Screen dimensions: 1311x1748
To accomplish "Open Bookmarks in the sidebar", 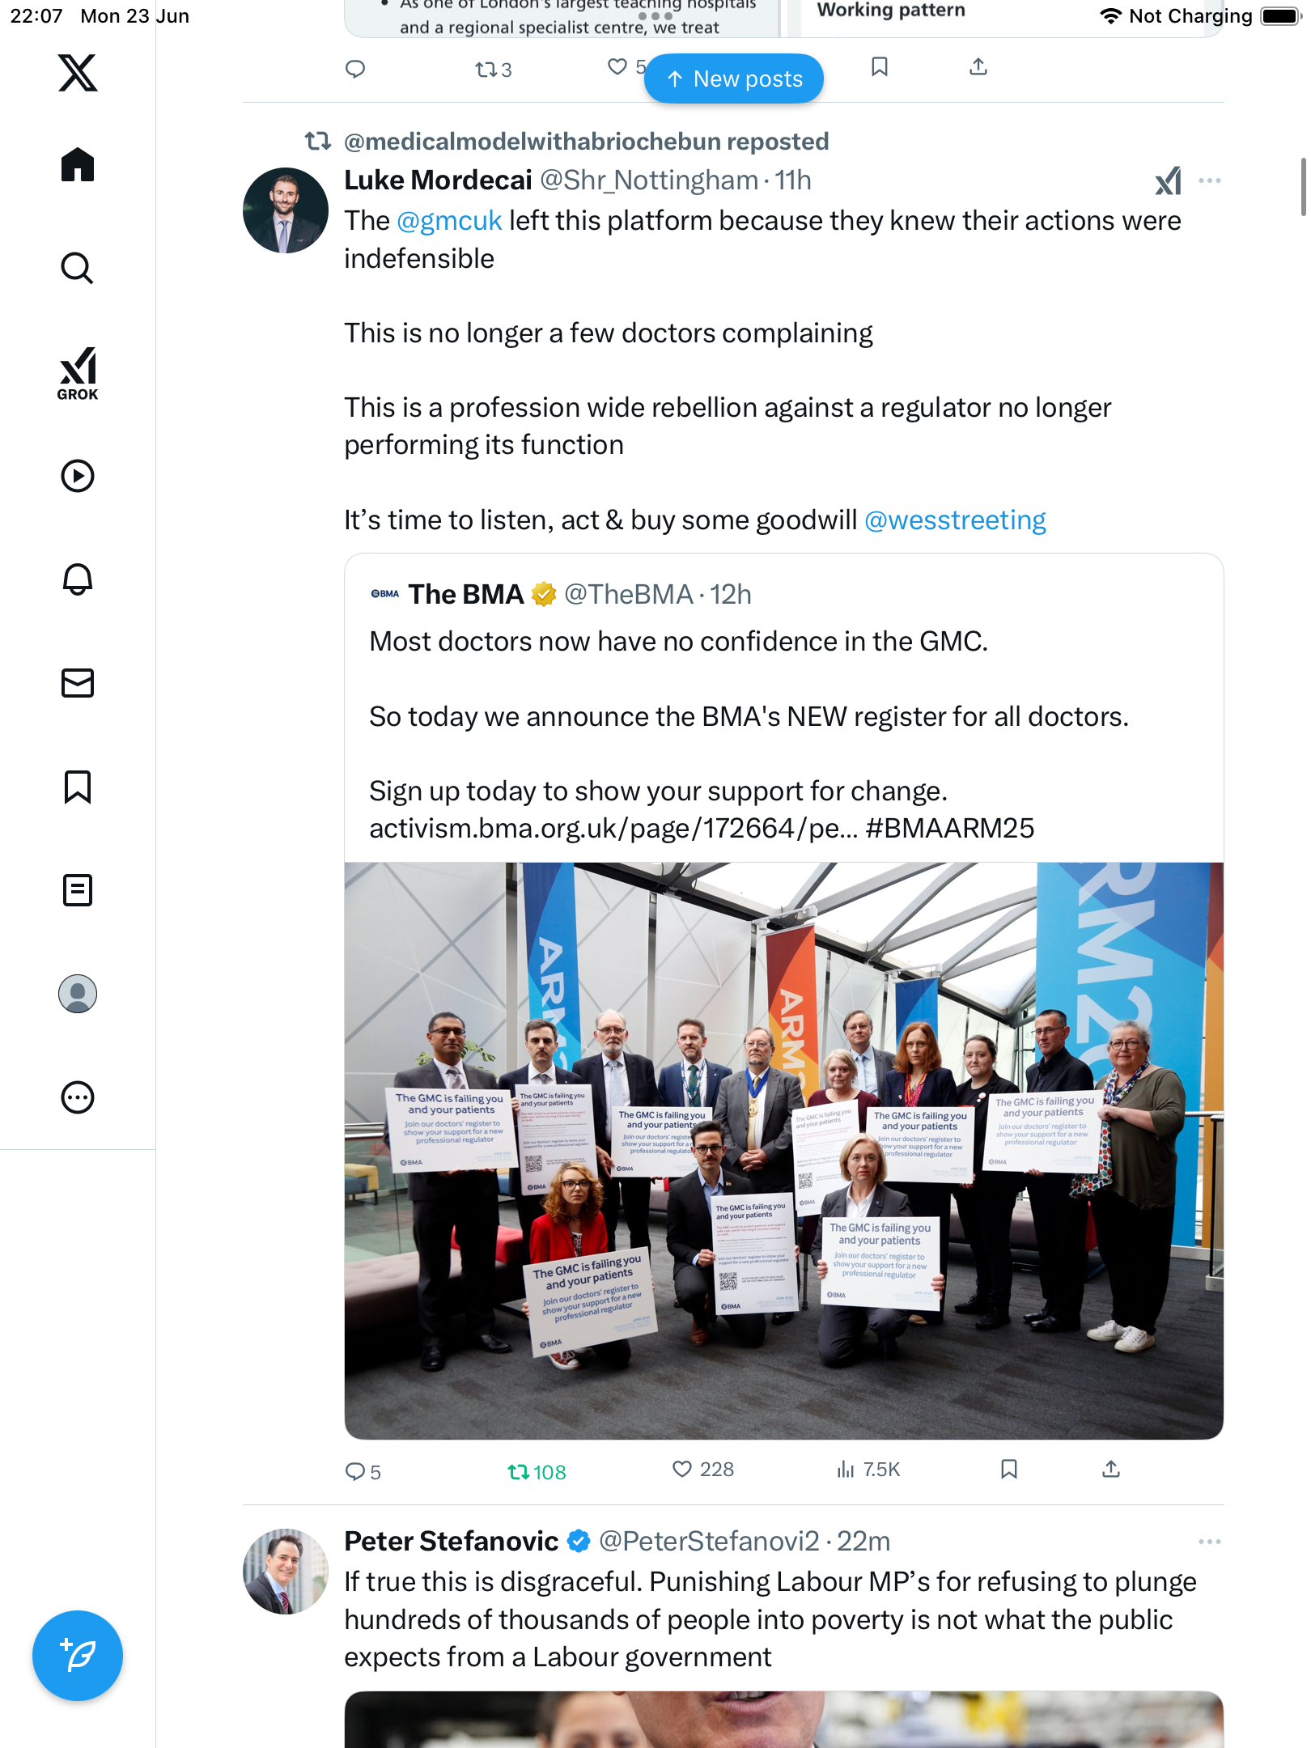I will click(x=78, y=787).
